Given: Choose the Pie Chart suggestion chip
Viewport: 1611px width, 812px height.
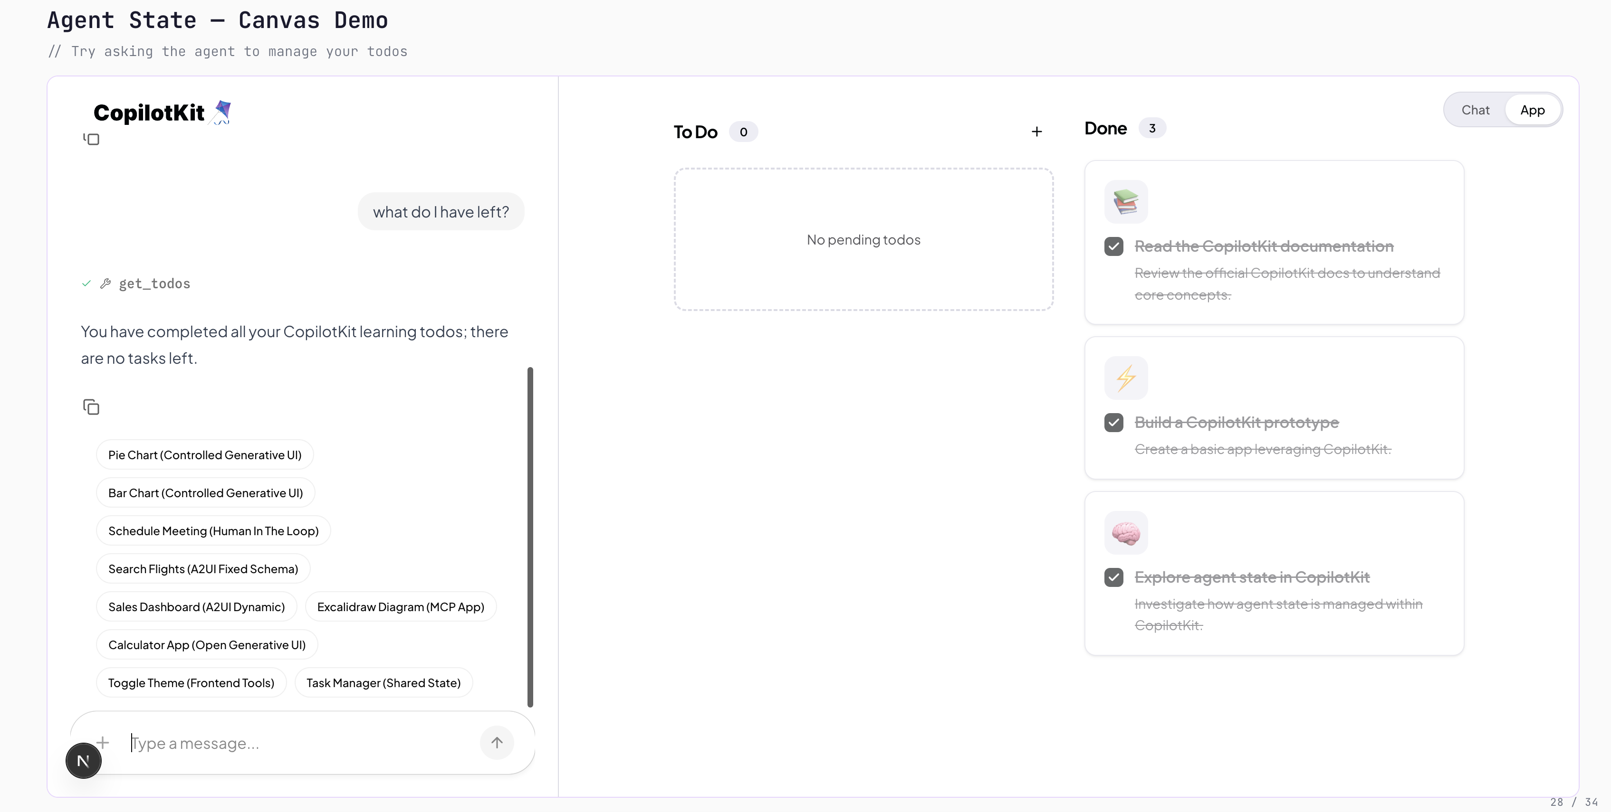Looking at the screenshot, I should 204,455.
